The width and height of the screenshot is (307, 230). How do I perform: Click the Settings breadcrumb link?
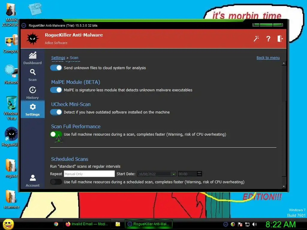point(58,58)
